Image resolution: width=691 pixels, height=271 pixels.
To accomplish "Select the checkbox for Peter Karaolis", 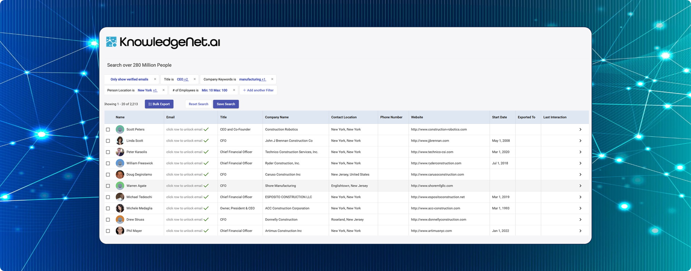I will (x=108, y=152).
